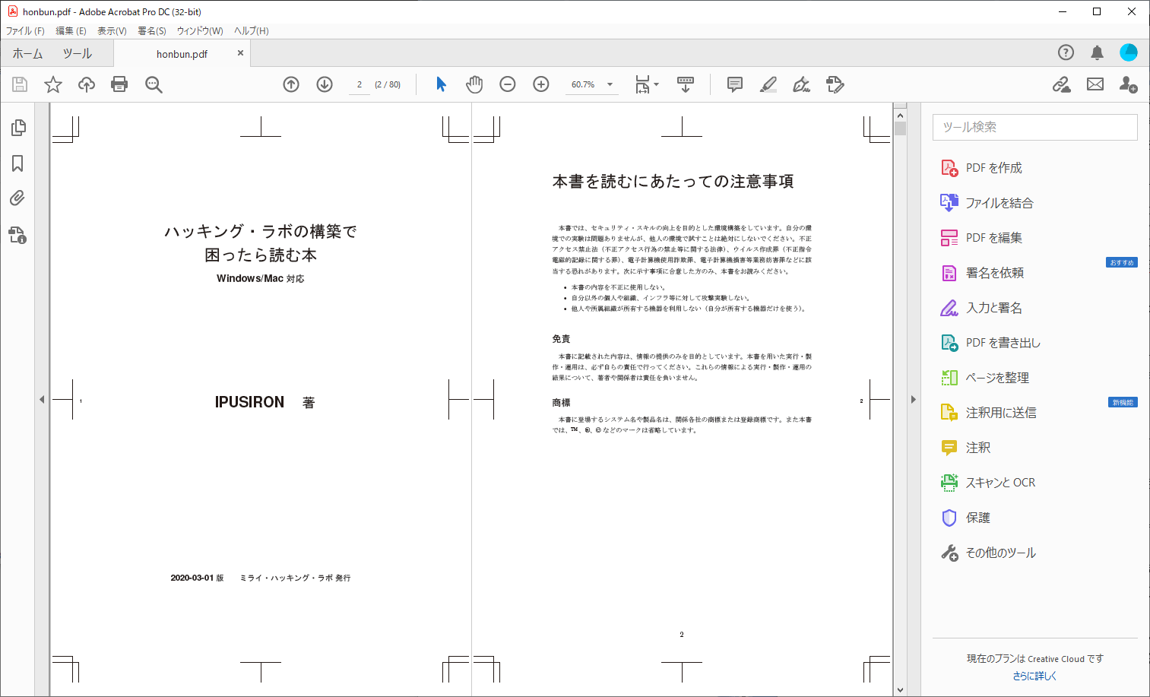
Task: Activate the Hand pan tool
Action: [x=474, y=84]
